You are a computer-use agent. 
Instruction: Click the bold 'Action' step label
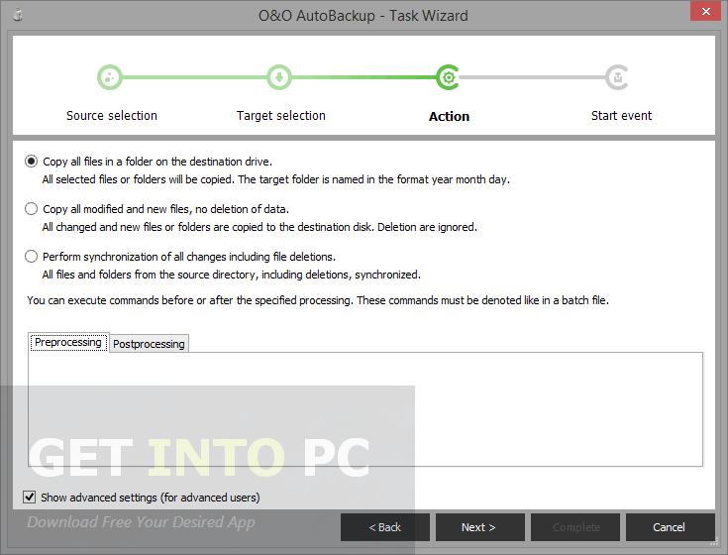click(x=449, y=116)
